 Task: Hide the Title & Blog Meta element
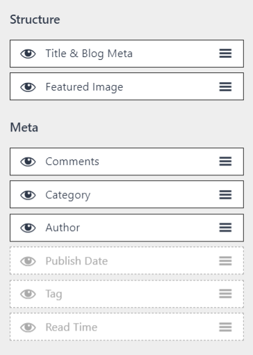tap(28, 54)
